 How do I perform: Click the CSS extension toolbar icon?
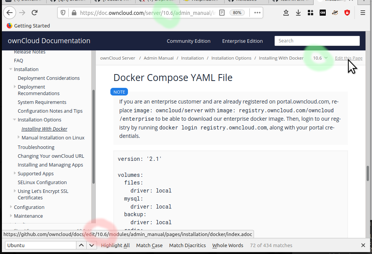click(x=323, y=13)
